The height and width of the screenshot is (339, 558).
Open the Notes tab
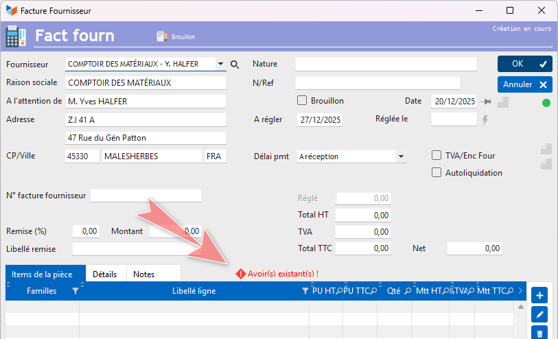coord(143,274)
